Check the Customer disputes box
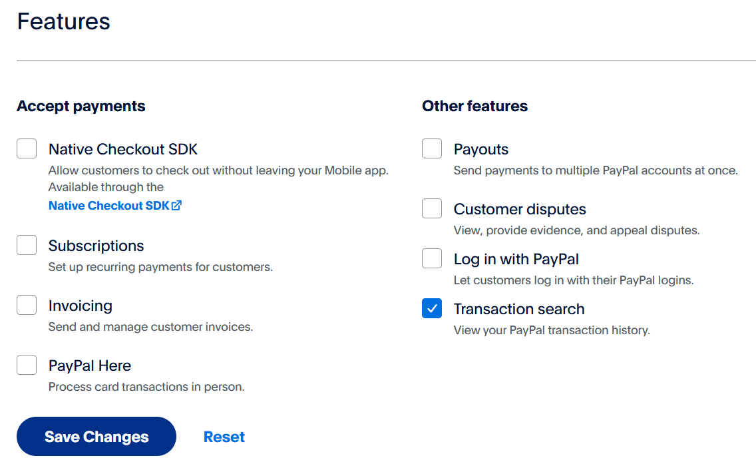Screen dimensions: 756x472 pyautogui.click(x=432, y=208)
